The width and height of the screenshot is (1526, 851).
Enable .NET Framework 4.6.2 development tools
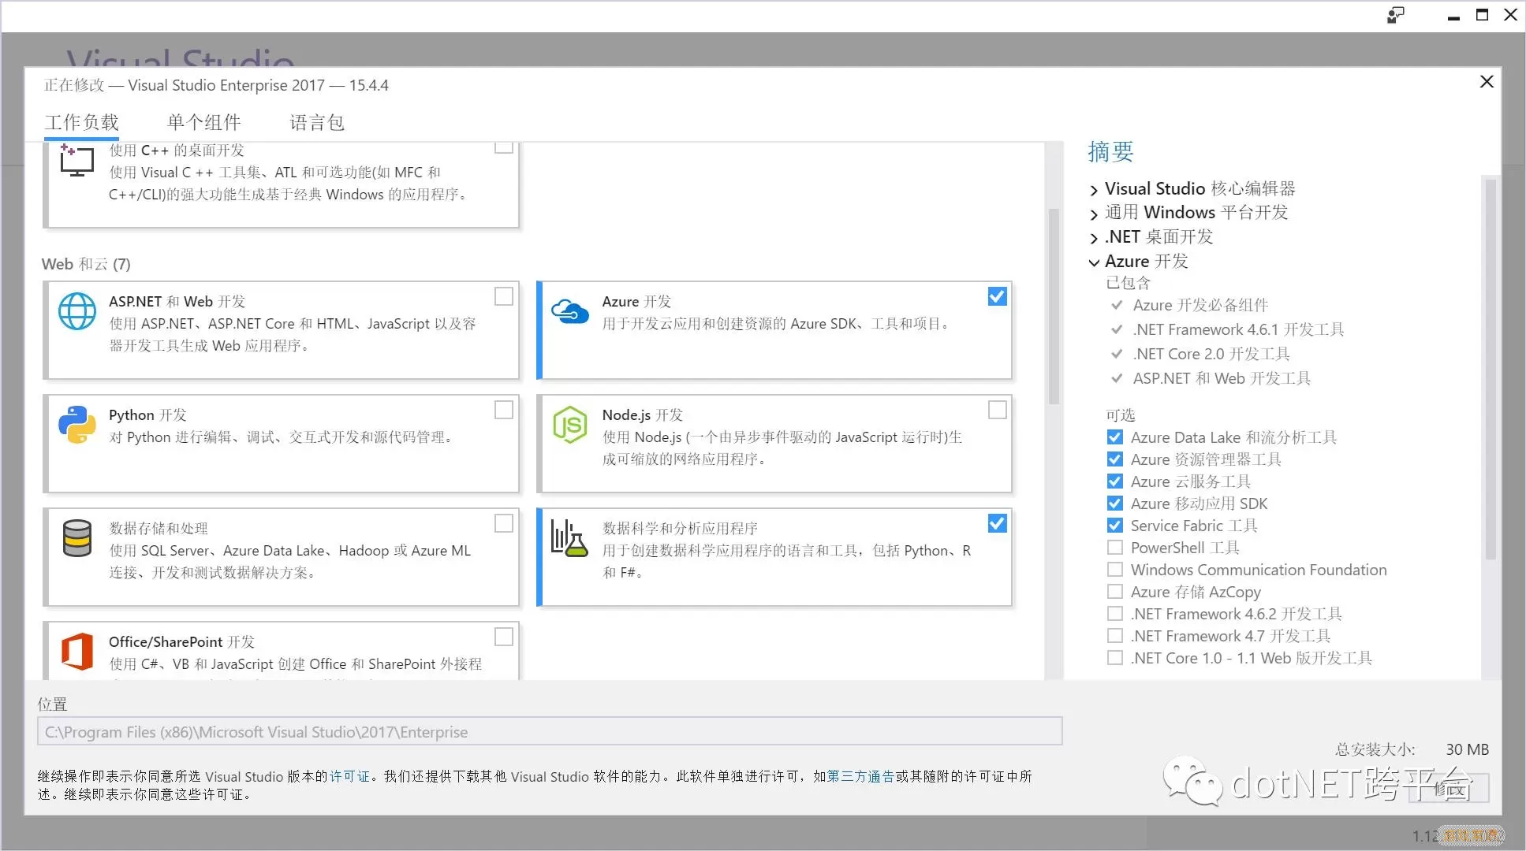point(1114,614)
